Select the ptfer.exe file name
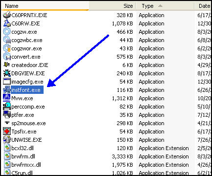This screenshot has width=212, height=176. point(23,115)
